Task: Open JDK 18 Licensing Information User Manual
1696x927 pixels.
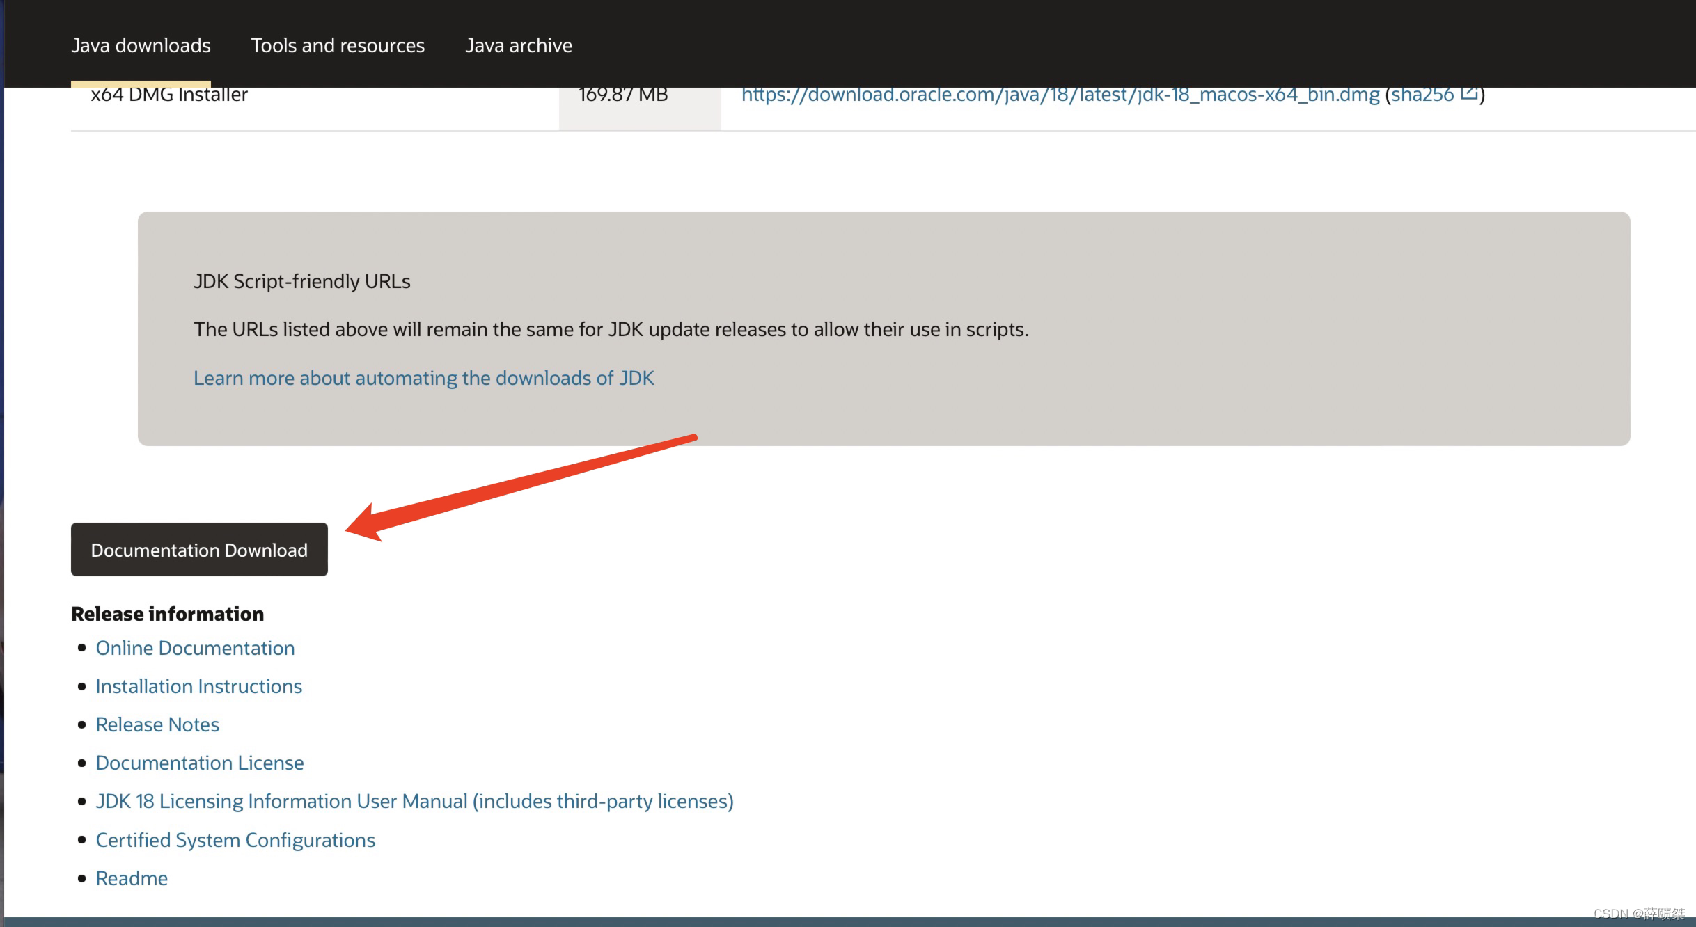Action: click(x=414, y=801)
